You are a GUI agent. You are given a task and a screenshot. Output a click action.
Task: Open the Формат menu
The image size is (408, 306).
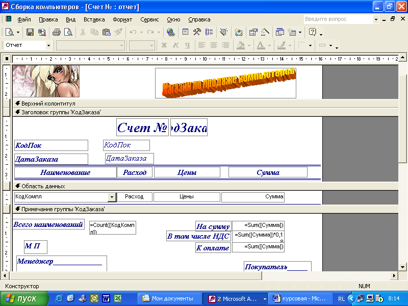[x=122, y=19]
